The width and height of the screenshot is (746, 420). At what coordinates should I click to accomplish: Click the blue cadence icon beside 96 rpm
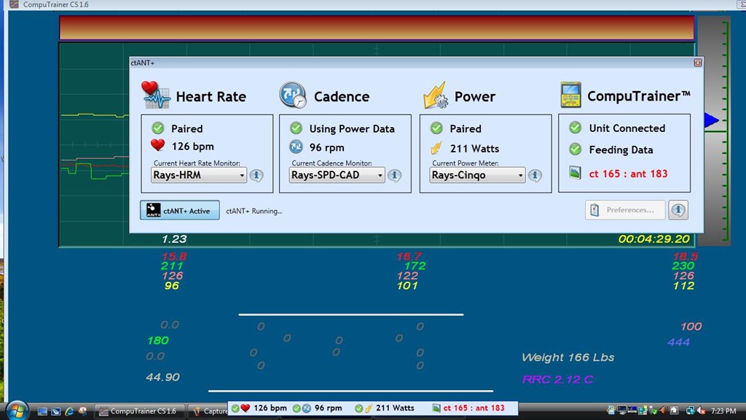pyautogui.click(x=296, y=147)
